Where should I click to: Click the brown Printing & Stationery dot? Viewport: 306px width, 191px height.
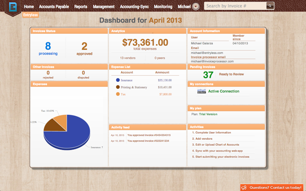pyautogui.click(x=118, y=87)
